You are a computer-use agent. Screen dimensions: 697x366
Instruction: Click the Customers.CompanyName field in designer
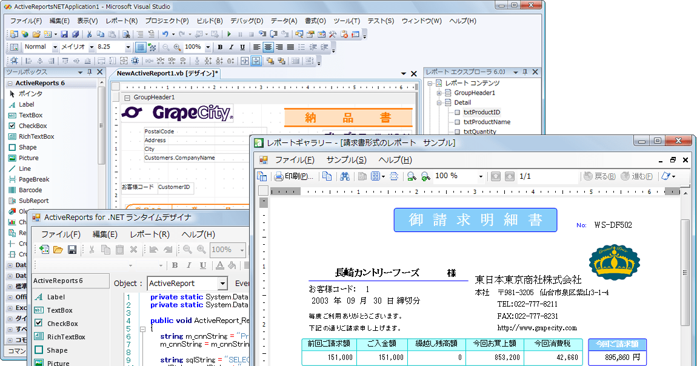(196, 158)
